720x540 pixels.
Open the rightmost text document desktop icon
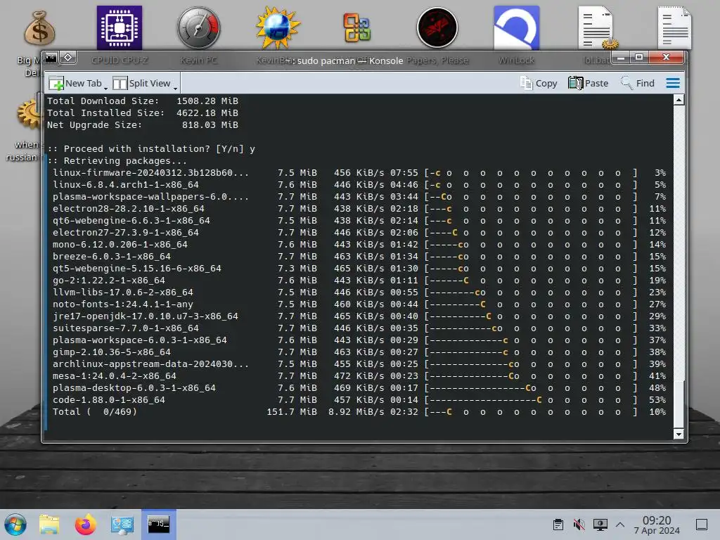[x=674, y=27]
